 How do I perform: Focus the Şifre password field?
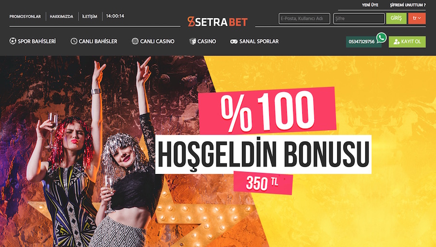click(359, 18)
